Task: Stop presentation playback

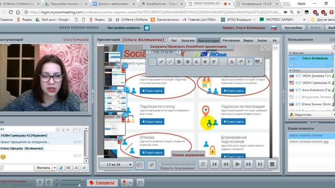Action: (x=272, y=164)
